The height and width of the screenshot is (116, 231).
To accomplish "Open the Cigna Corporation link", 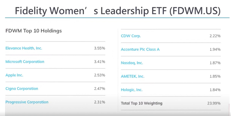I will click(22, 89).
